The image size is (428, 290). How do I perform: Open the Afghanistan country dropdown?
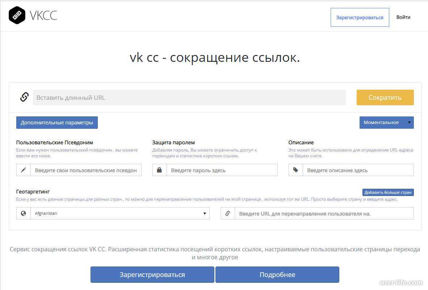pyautogui.click(x=120, y=213)
